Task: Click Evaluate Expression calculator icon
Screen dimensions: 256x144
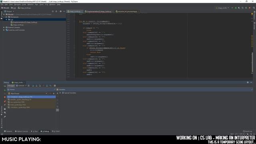Action: (55, 86)
